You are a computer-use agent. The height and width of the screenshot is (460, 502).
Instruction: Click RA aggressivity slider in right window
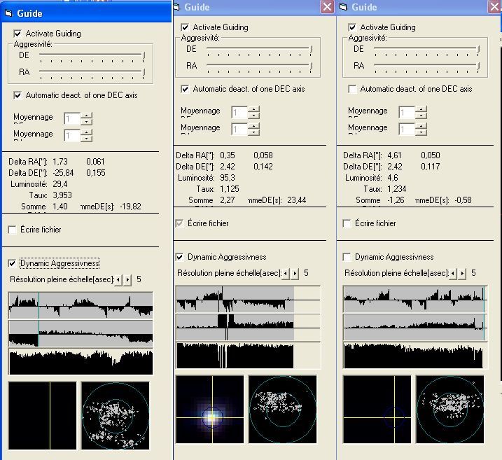[427, 66]
